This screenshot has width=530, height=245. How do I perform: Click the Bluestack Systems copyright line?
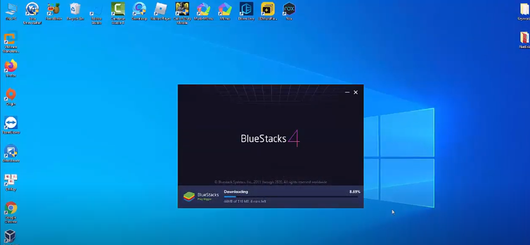tap(271, 182)
